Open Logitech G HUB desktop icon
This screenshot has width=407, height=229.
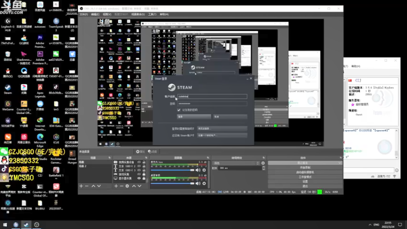click(8, 24)
